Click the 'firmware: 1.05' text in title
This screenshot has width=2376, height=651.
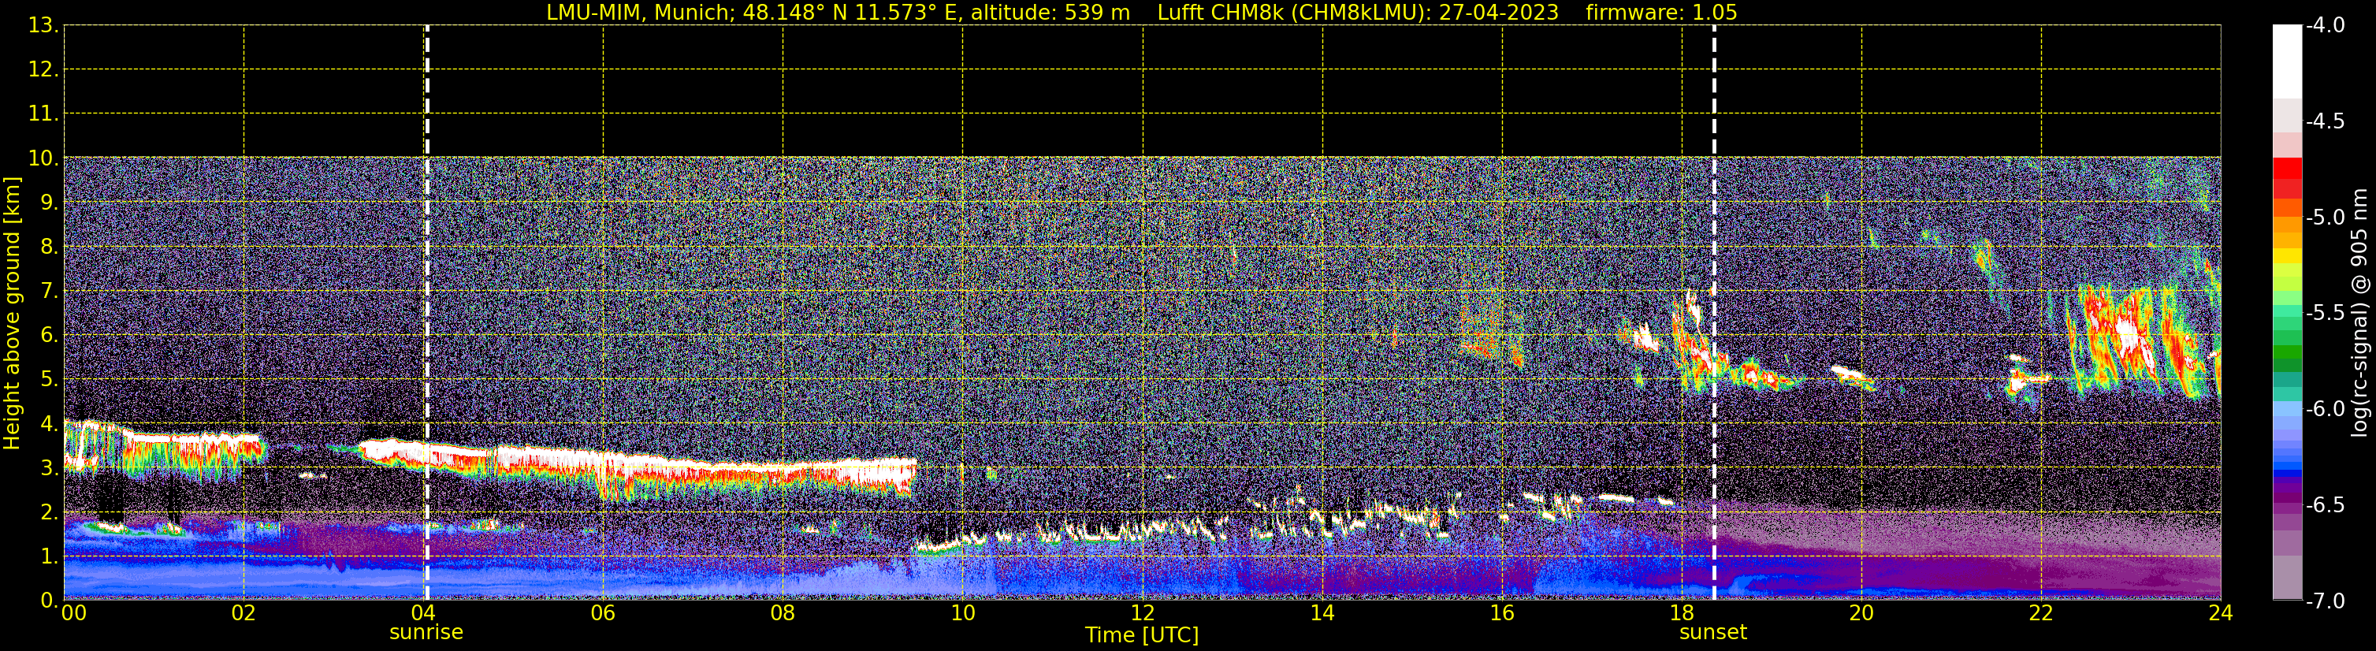pos(1661,13)
